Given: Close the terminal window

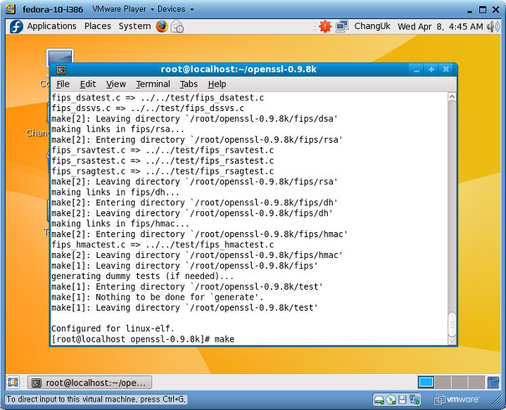Looking at the screenshot, I should point(446,69).
